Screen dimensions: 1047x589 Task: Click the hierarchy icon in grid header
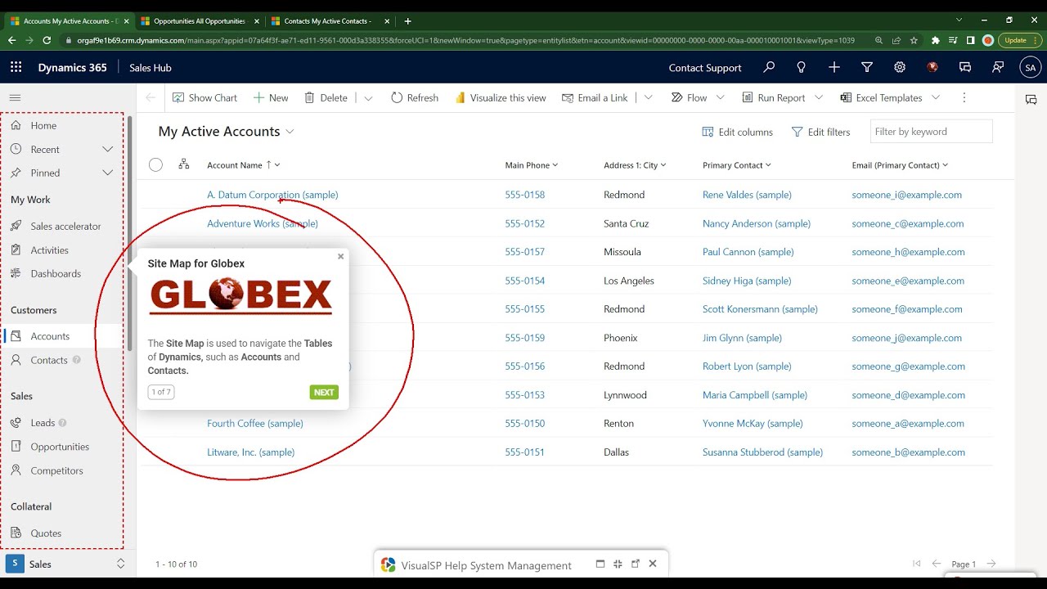coord(184,164)
